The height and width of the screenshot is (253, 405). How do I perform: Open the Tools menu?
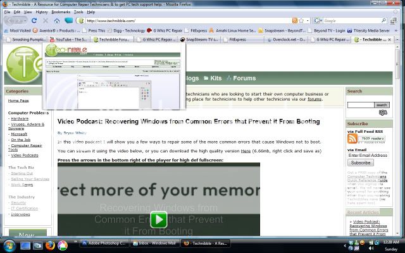coord(78,12)
